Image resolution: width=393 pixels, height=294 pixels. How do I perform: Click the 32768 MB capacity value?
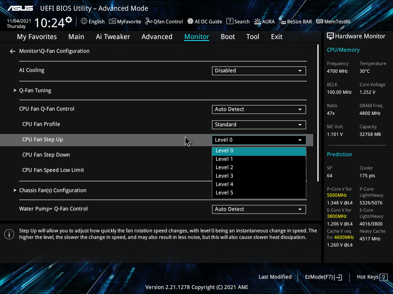click(370, 134)
